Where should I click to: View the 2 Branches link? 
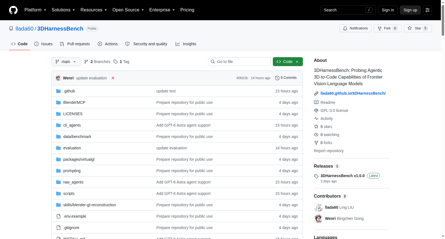97,62
